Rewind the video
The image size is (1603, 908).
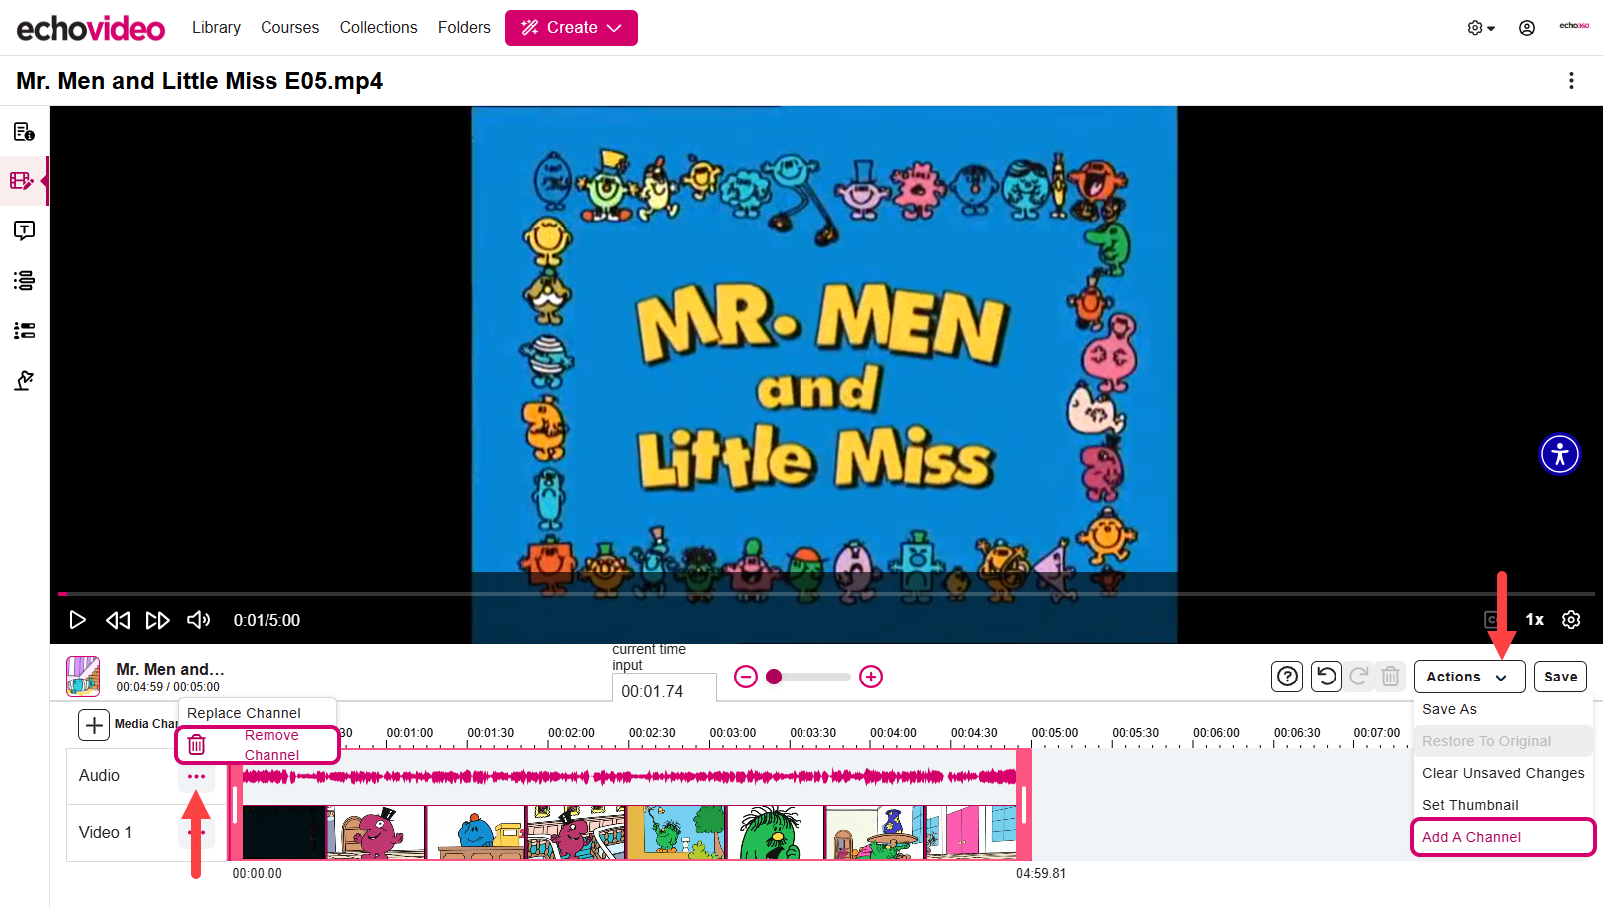coord(118,620)
